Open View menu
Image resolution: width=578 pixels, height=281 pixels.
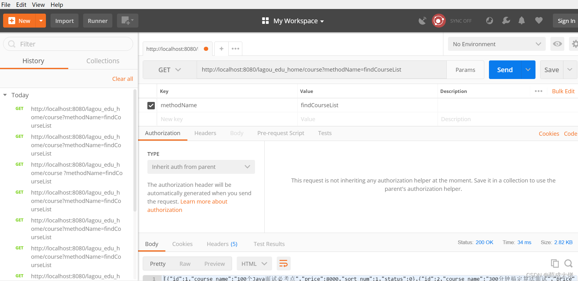pos(38,5)
